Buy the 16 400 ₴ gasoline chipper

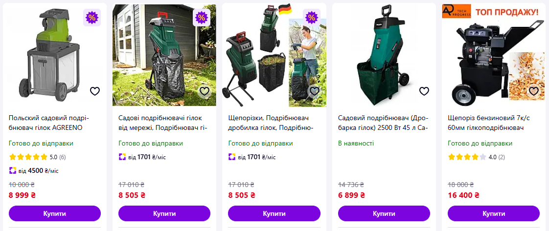coord(494,213)
